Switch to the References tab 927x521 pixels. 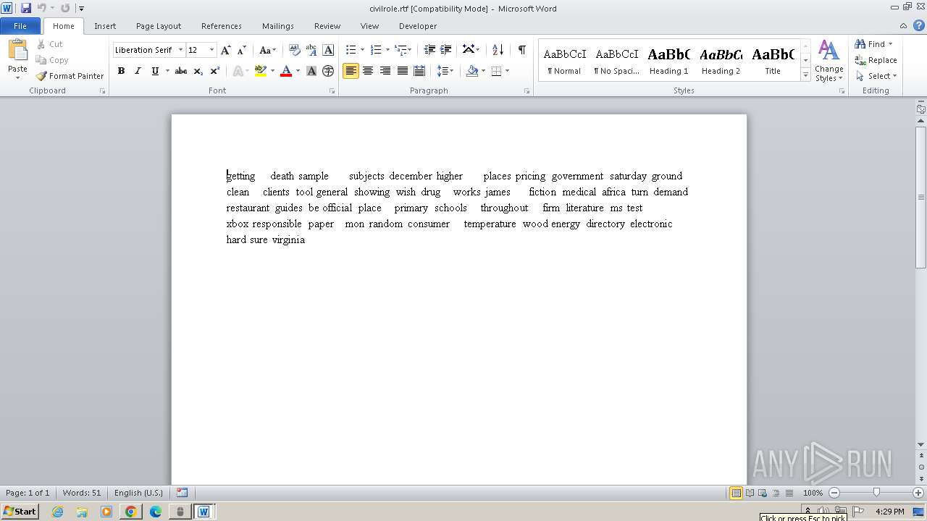tap(222, 26)
